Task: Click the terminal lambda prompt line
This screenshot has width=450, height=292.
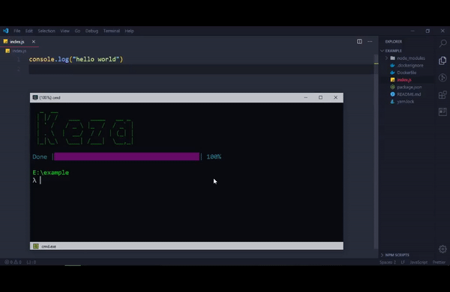Action: (x=37, y=180)
